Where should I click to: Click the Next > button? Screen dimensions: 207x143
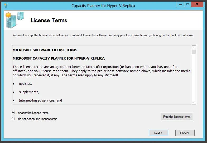coord(158,133)
